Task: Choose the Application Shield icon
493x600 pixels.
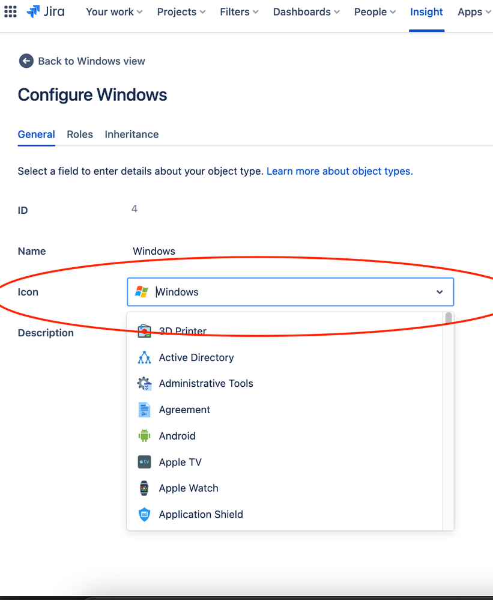Action: (x=144, y=514)
